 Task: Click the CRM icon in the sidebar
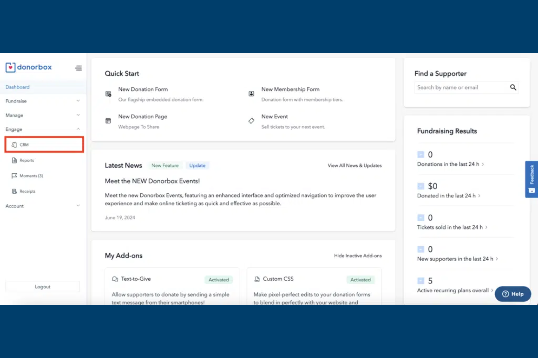coord(14,145)
